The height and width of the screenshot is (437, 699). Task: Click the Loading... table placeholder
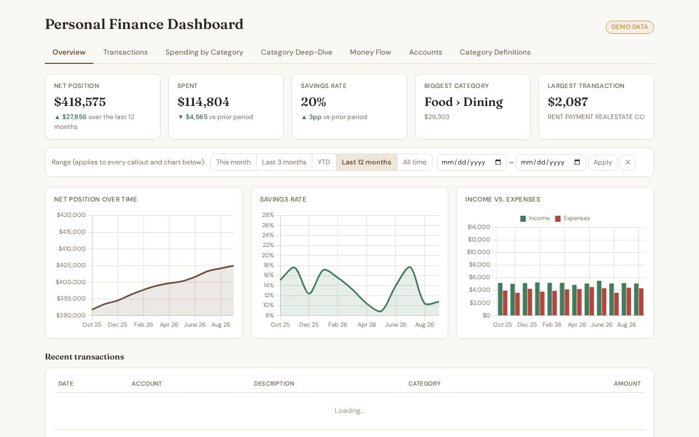[x=349, y=411]
